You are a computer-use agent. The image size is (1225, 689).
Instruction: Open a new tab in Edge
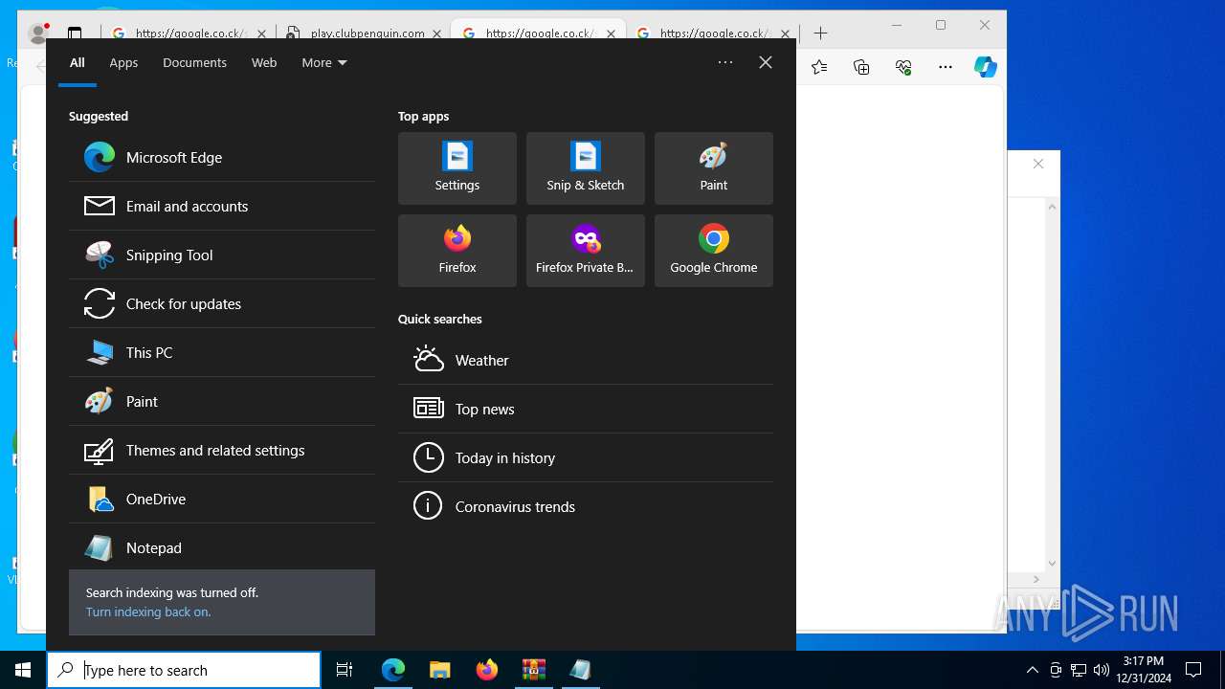pos(820,33)
